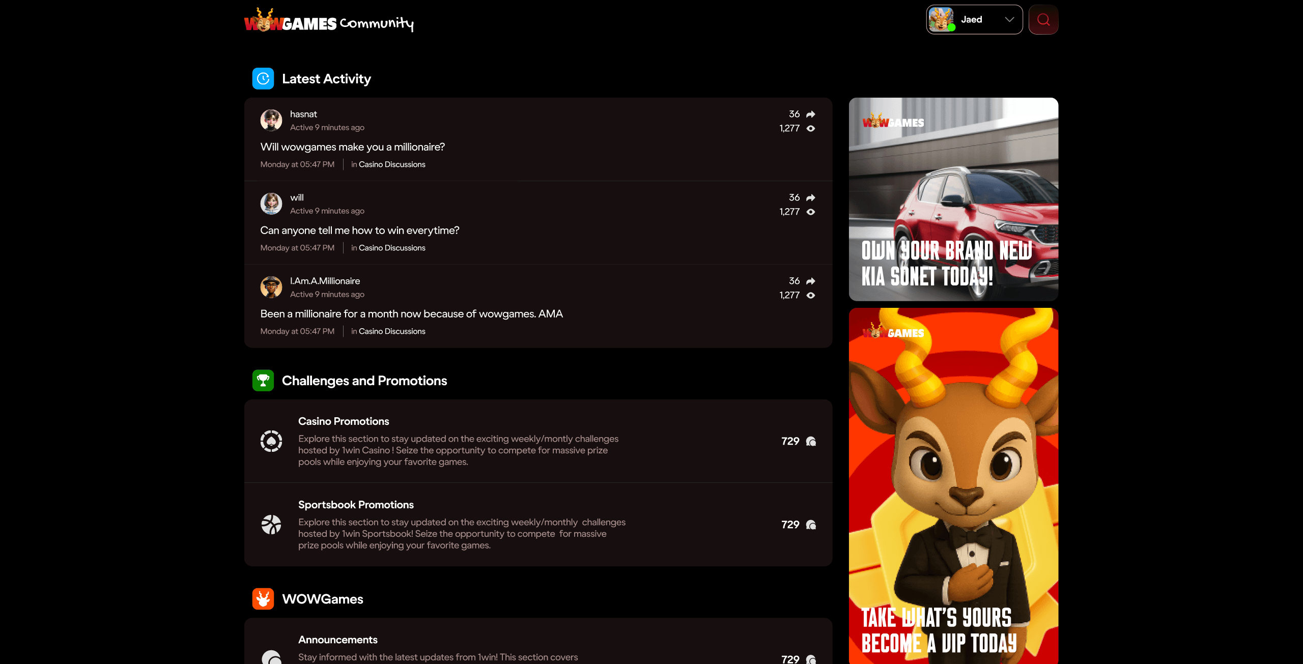
Task: Click the Challenges and Promotions trophy icon
Action: pyautogui.click(x=263, y=381)
